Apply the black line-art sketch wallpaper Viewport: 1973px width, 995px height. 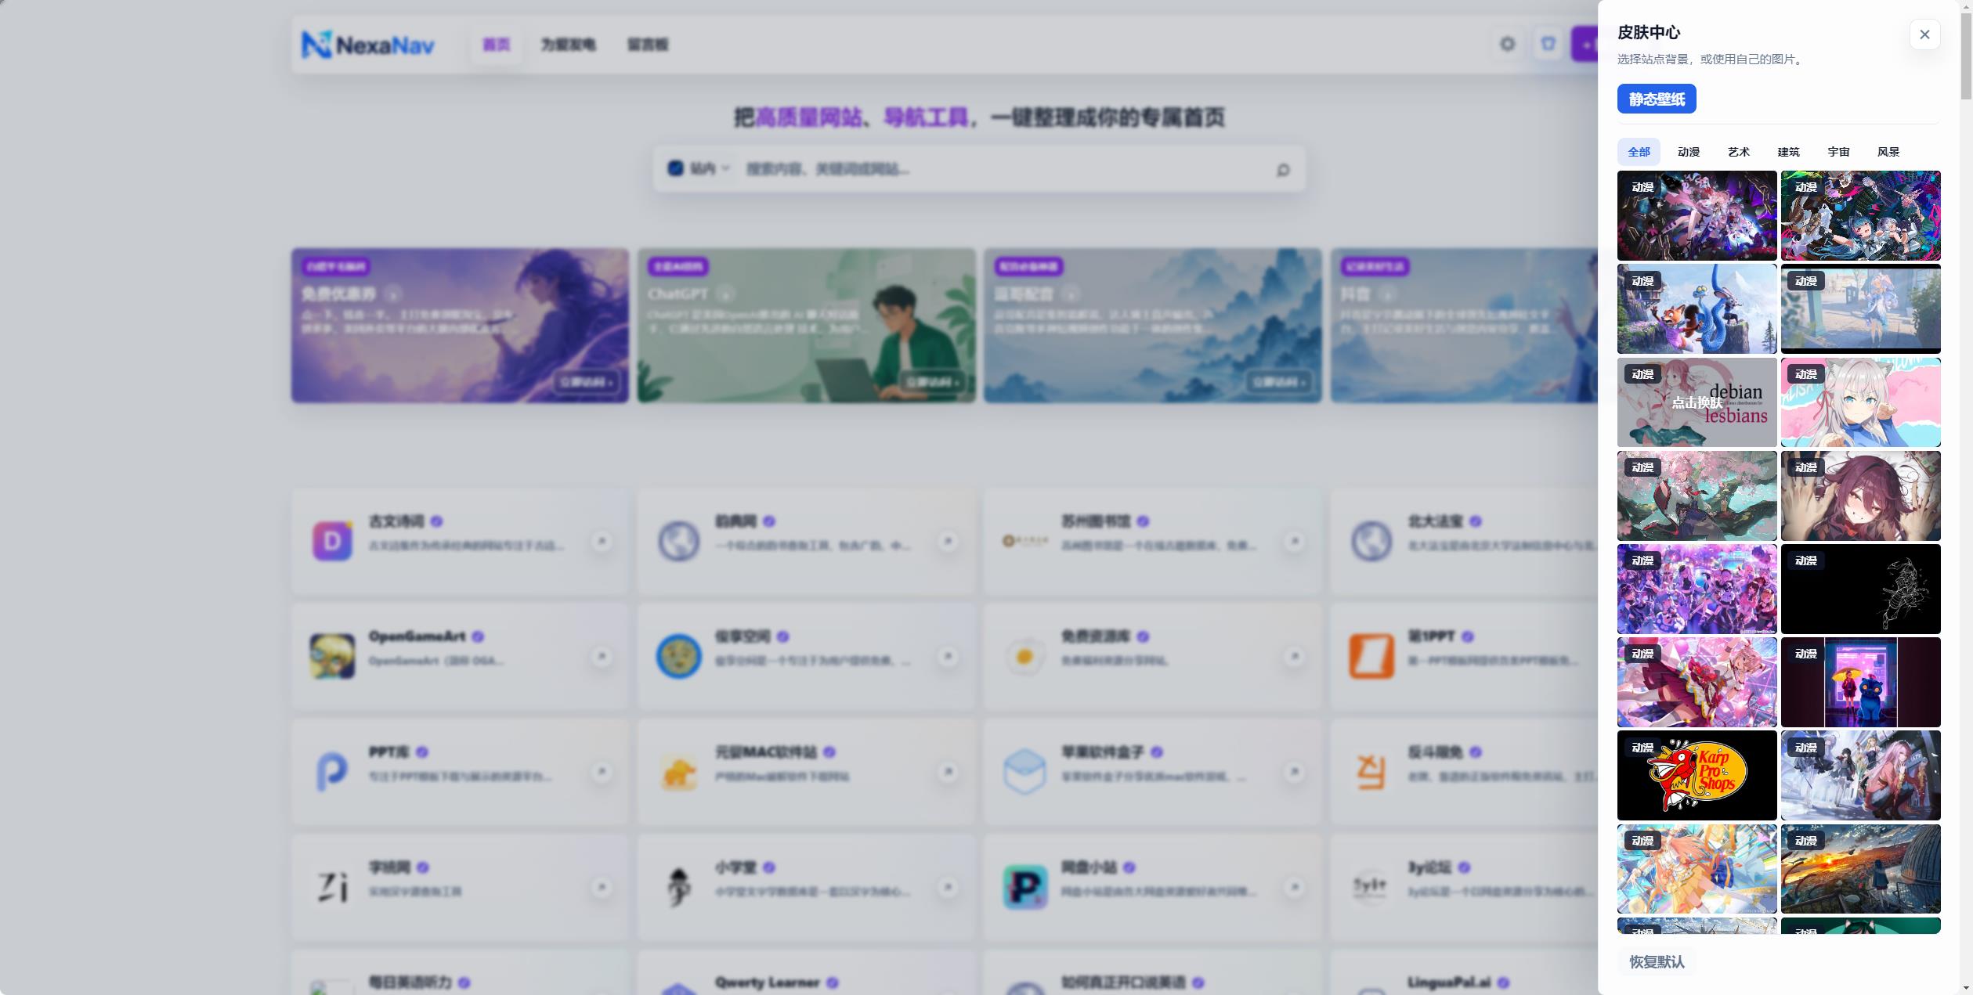1861,589
